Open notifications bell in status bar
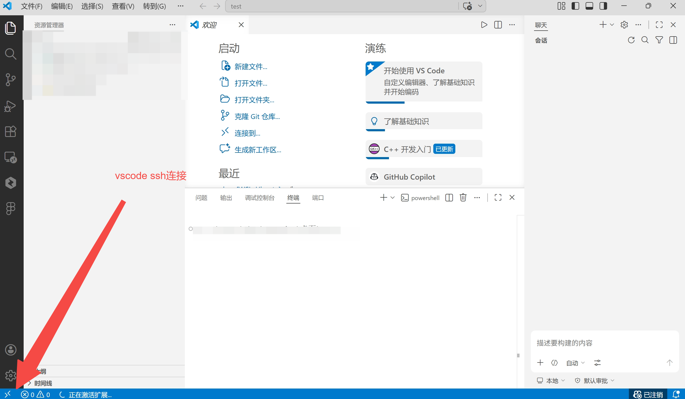Viewport: 685px width, 399px height. (676, 394)
